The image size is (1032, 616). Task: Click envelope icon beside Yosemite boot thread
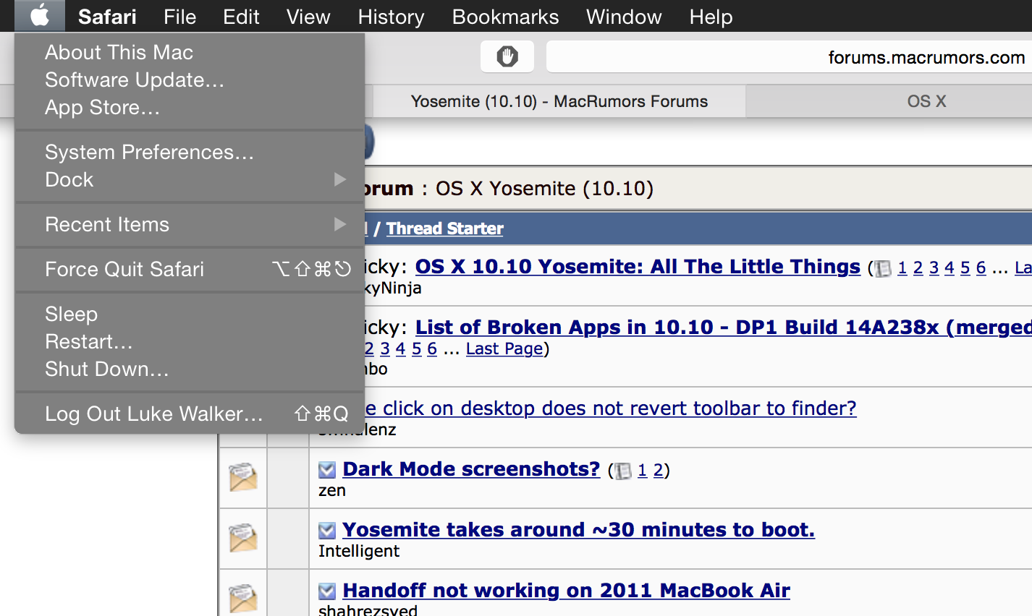243,538
